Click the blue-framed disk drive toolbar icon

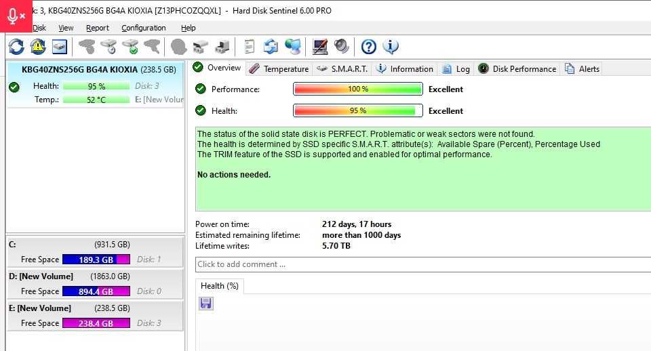point(60,47)
